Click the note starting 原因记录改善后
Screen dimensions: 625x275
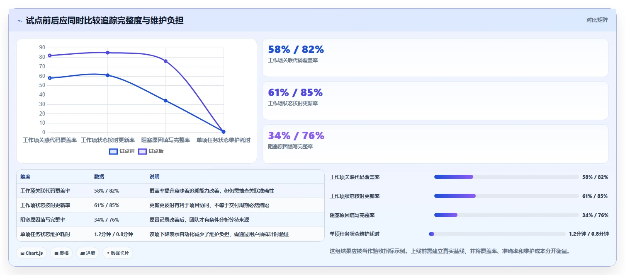[x=199, y=220]
